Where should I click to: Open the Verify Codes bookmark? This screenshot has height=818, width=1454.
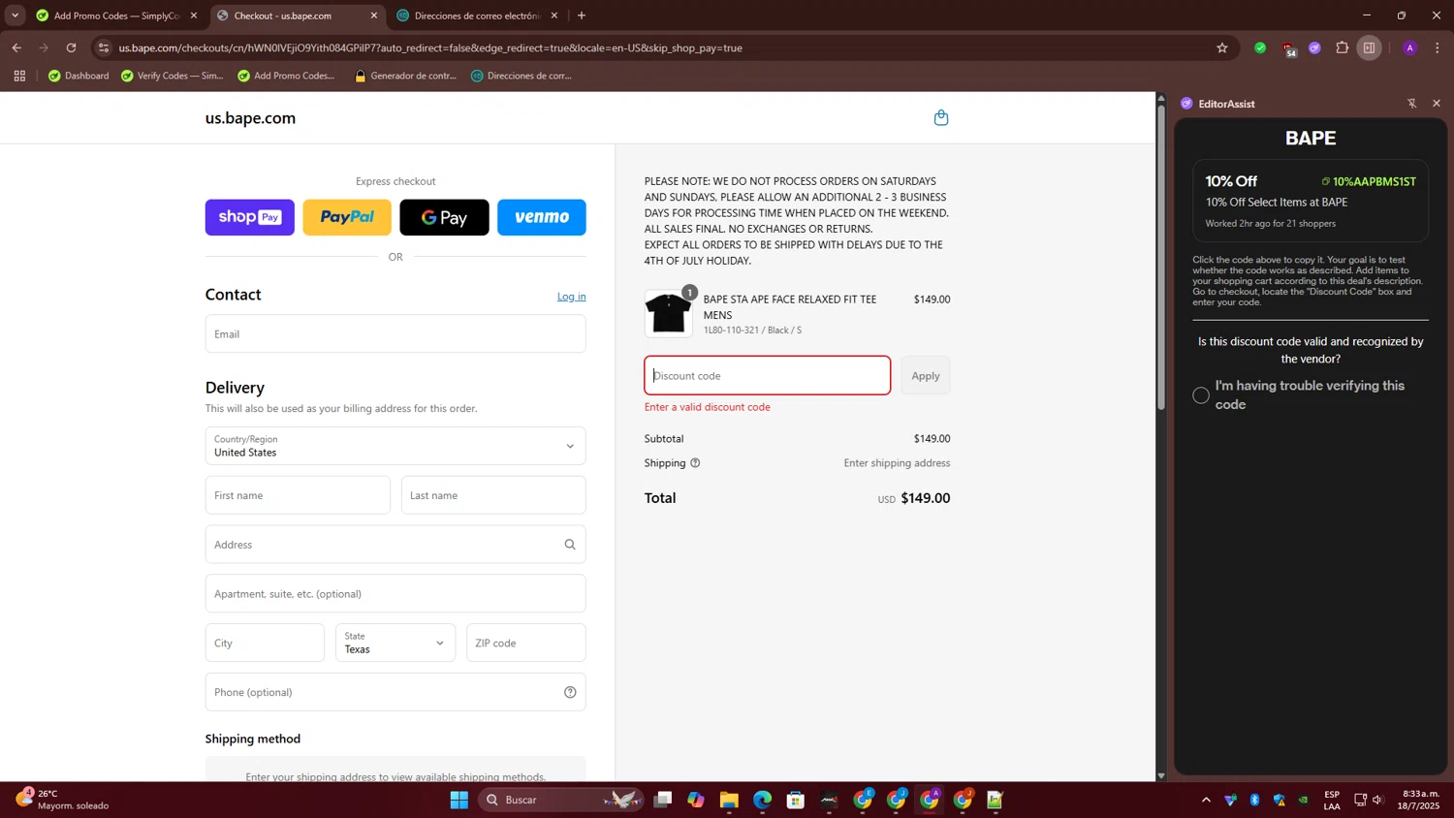click(x=172, y=76)
